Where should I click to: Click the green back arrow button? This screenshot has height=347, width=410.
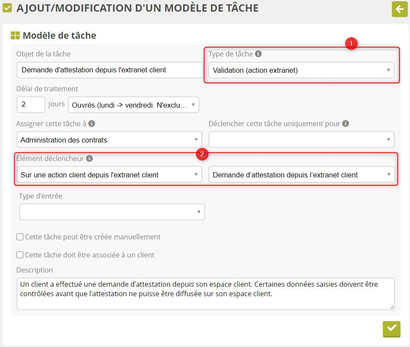point(399,9)
